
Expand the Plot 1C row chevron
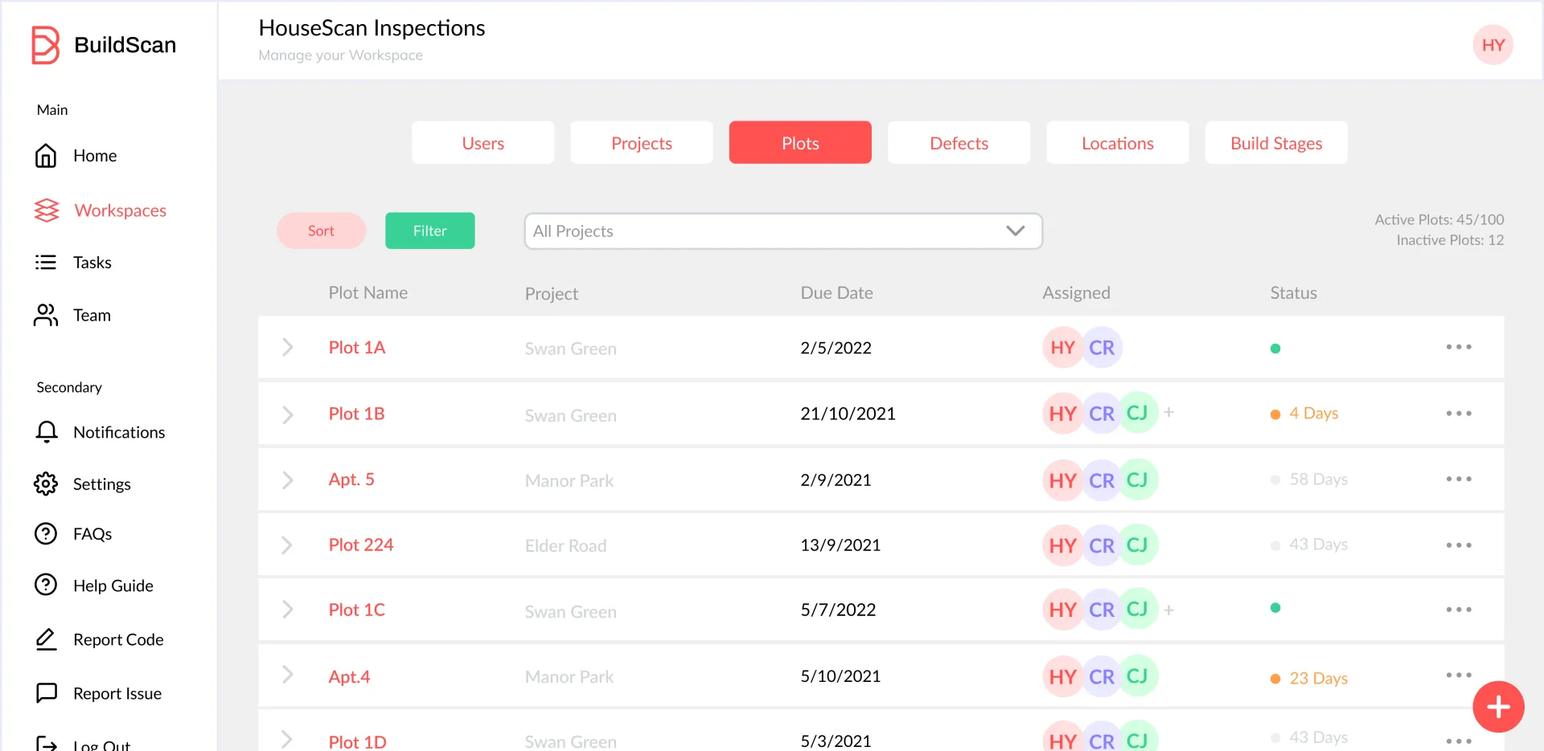coord(287,610)
